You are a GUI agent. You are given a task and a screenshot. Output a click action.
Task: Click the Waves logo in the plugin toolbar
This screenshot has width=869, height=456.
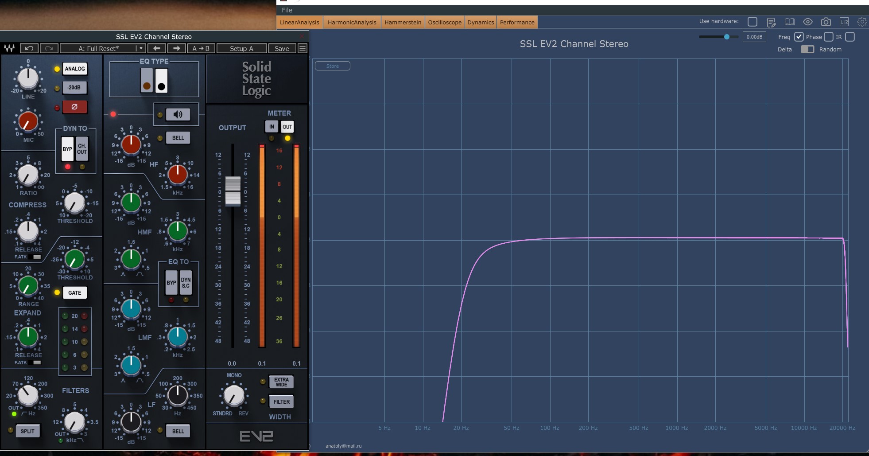[9, 48]
